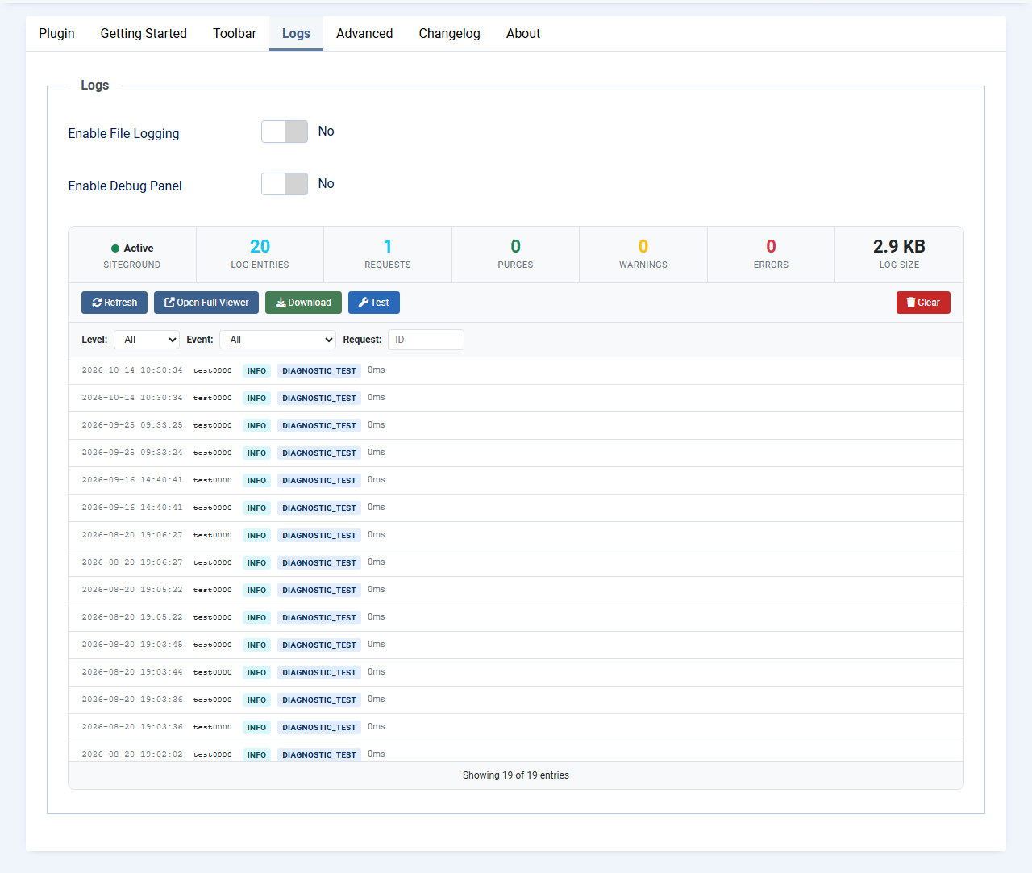Screen dimensions: 1032x873
Task: Open the Changelog tab
Action: [449, 33]
